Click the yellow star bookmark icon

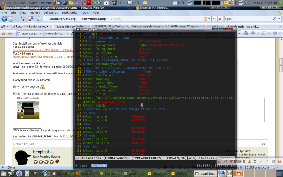tap(4, 33)
